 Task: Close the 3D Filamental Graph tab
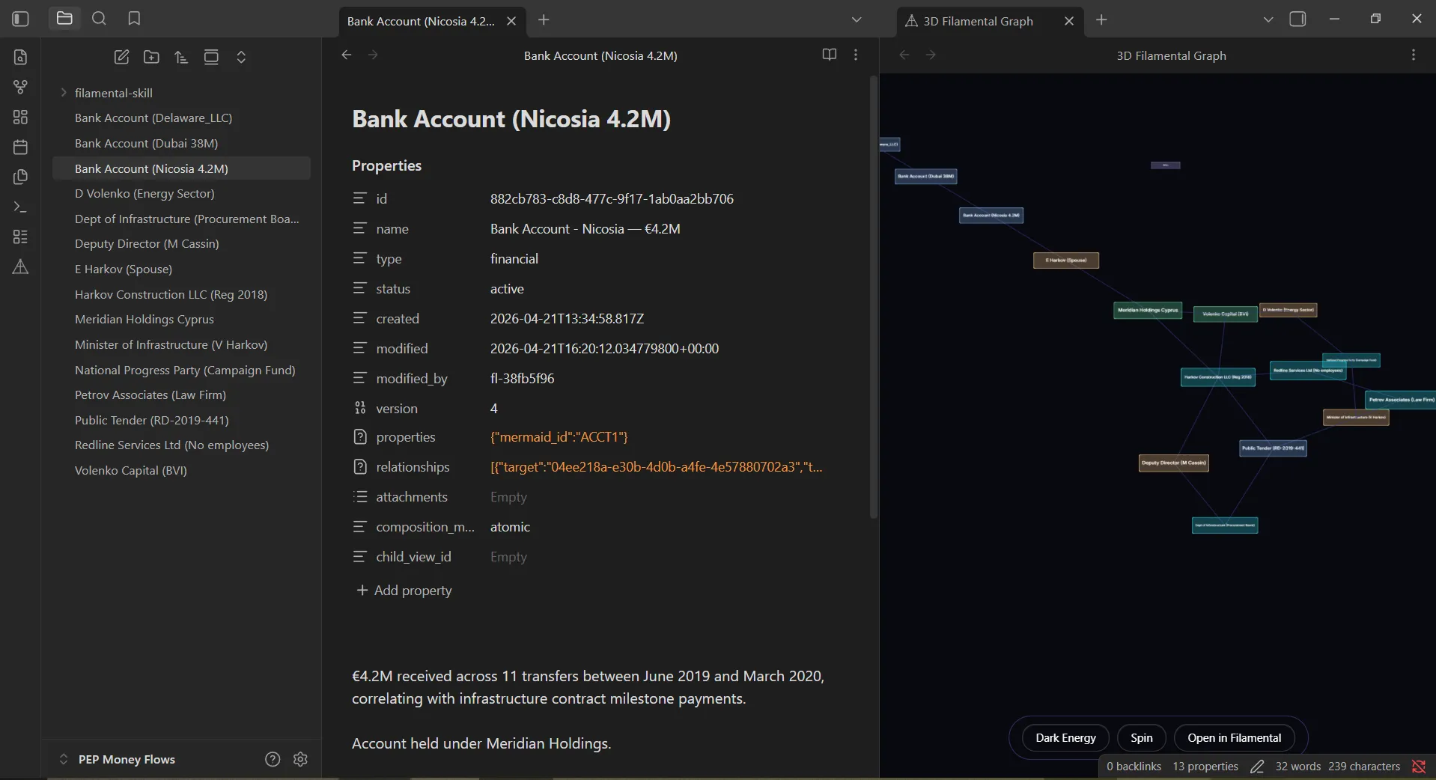click(1069, 21)
